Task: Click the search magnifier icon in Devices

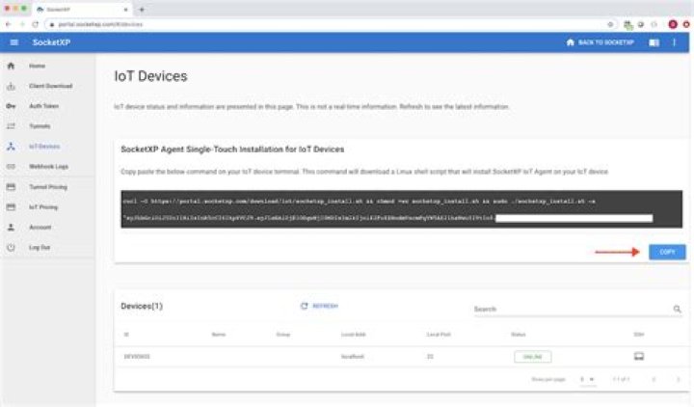Action: pos(677,310)
